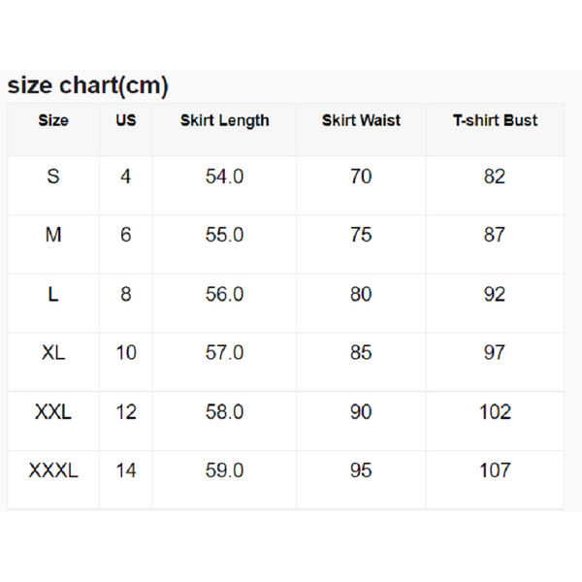582x582 pixels.
Task: Select the US column header
Action: 126,121
